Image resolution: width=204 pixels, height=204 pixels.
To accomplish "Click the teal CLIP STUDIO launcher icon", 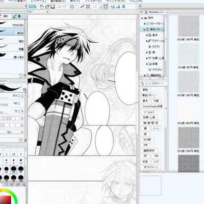I will 33,7.
